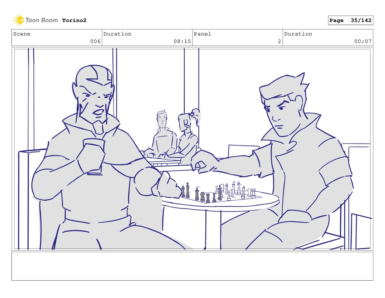Select the Scene label text
This screenshot has height=298, width=385.
click(22, 34)
